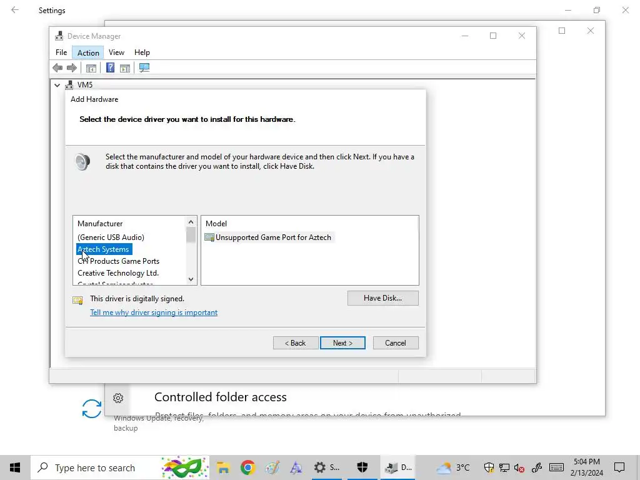The width and height of the screenshot is (640, 480).
Task: Click the Windows Update sync arrows icon
Action: (92, 409)
